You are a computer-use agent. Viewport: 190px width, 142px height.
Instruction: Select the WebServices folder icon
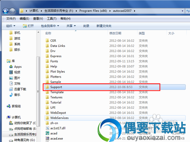click(47, 118)
